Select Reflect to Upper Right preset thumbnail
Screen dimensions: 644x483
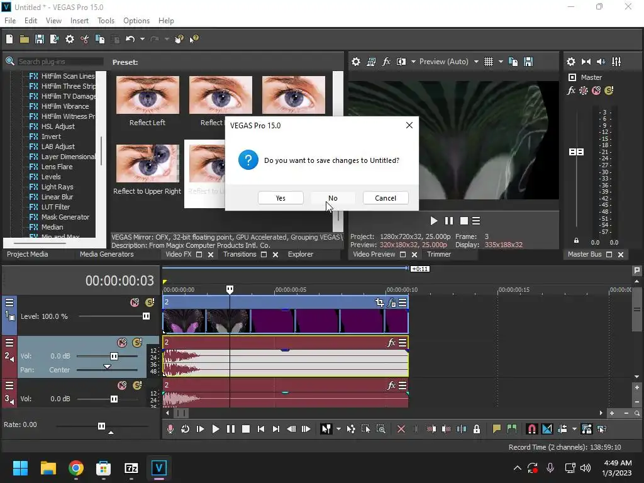147,164
